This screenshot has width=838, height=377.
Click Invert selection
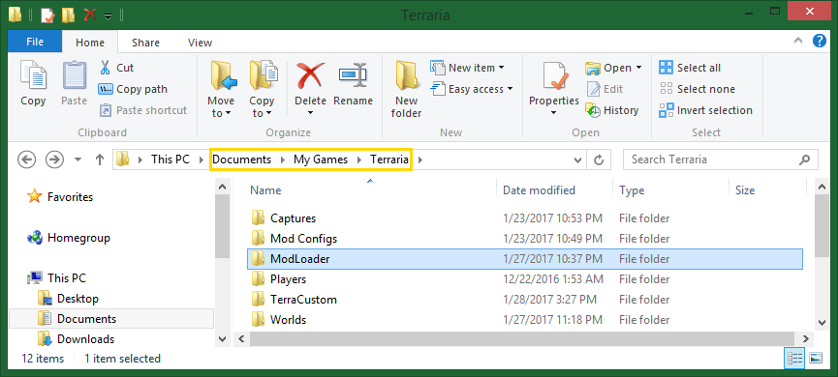pos(705,110)
